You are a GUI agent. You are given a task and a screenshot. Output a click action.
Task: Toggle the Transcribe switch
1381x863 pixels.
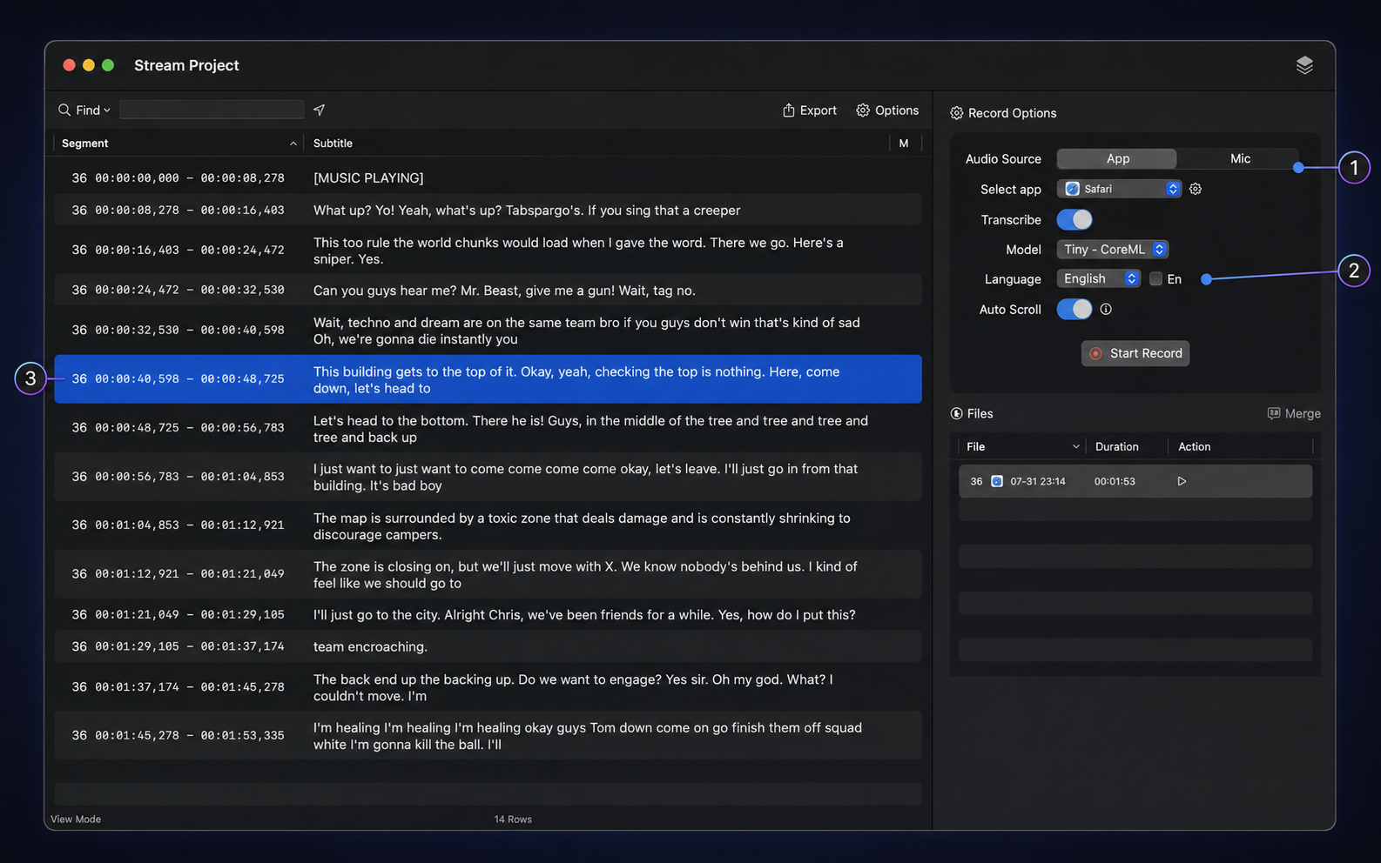point(1074,219)
